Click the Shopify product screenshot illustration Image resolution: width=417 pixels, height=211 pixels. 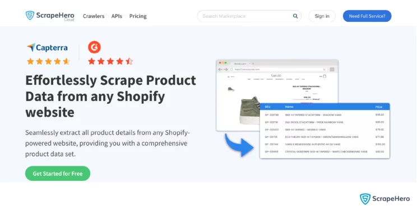pyautogui.click(x=303, y=109)
